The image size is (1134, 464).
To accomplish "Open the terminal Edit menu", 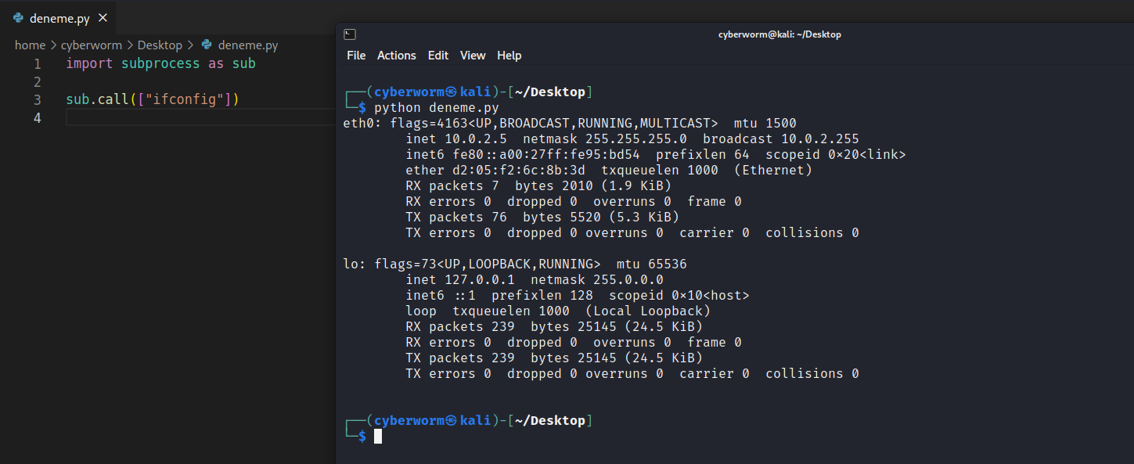I will tap(438, 56).
